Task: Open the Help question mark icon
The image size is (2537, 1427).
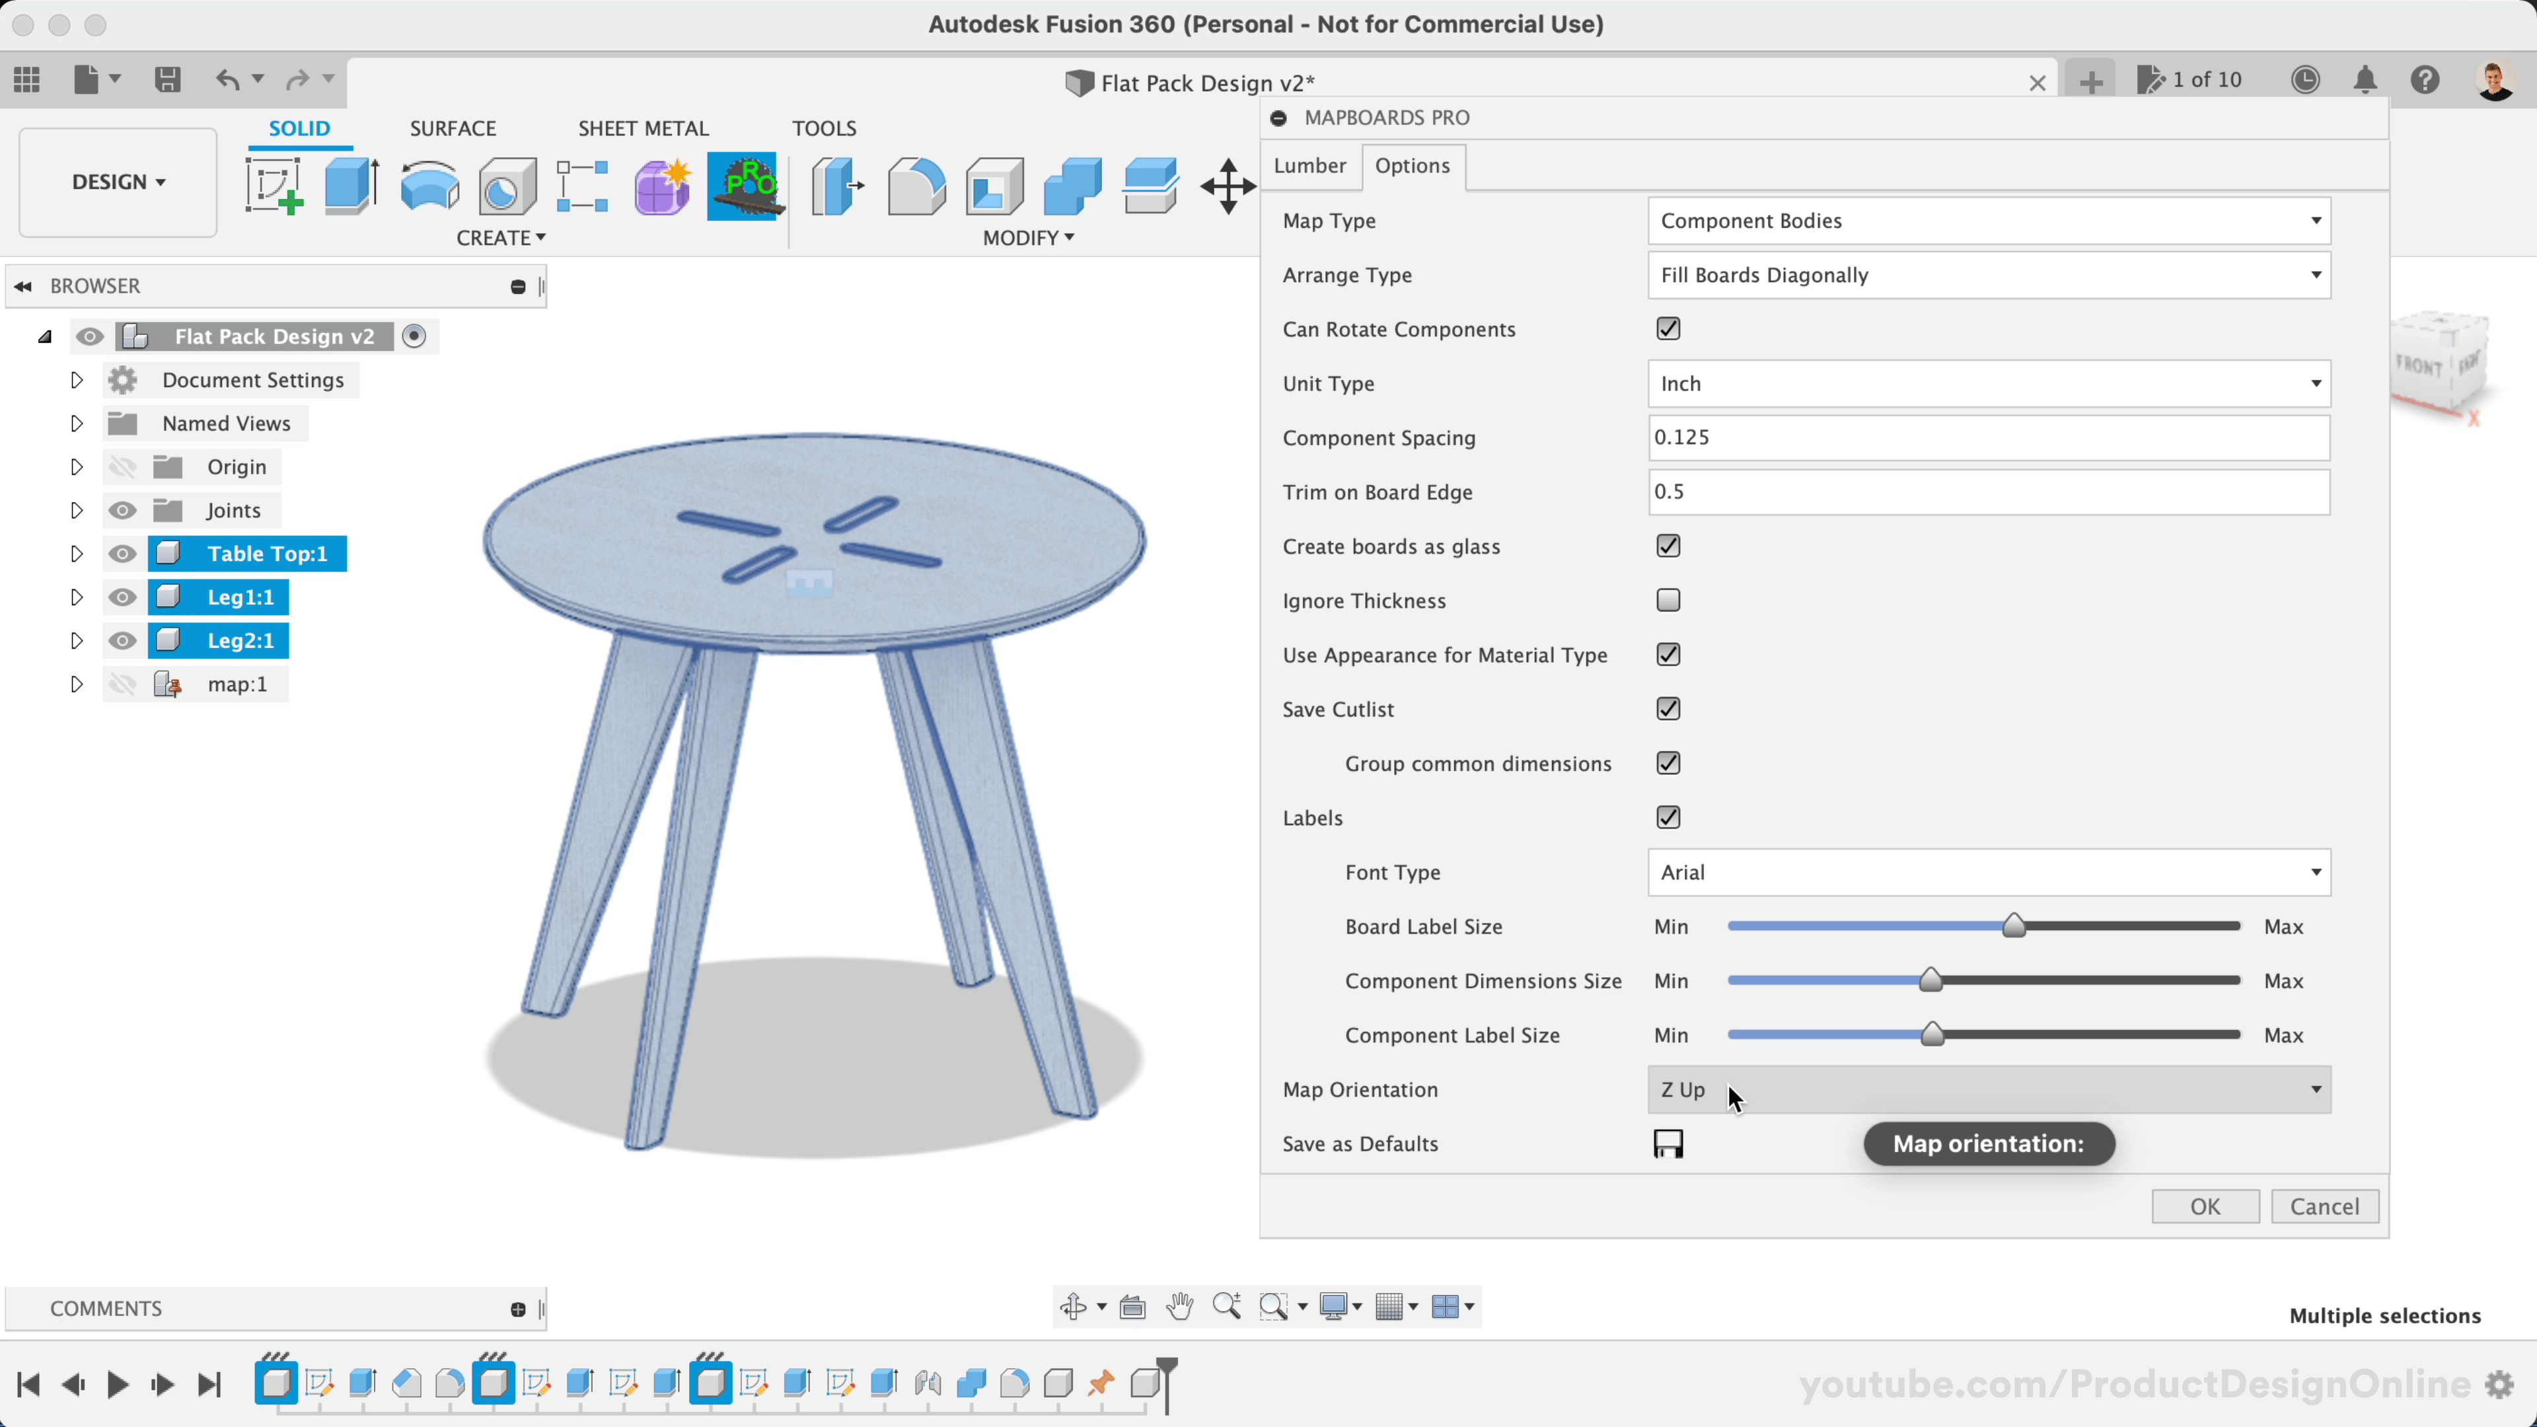Action: coord(2425,80)
